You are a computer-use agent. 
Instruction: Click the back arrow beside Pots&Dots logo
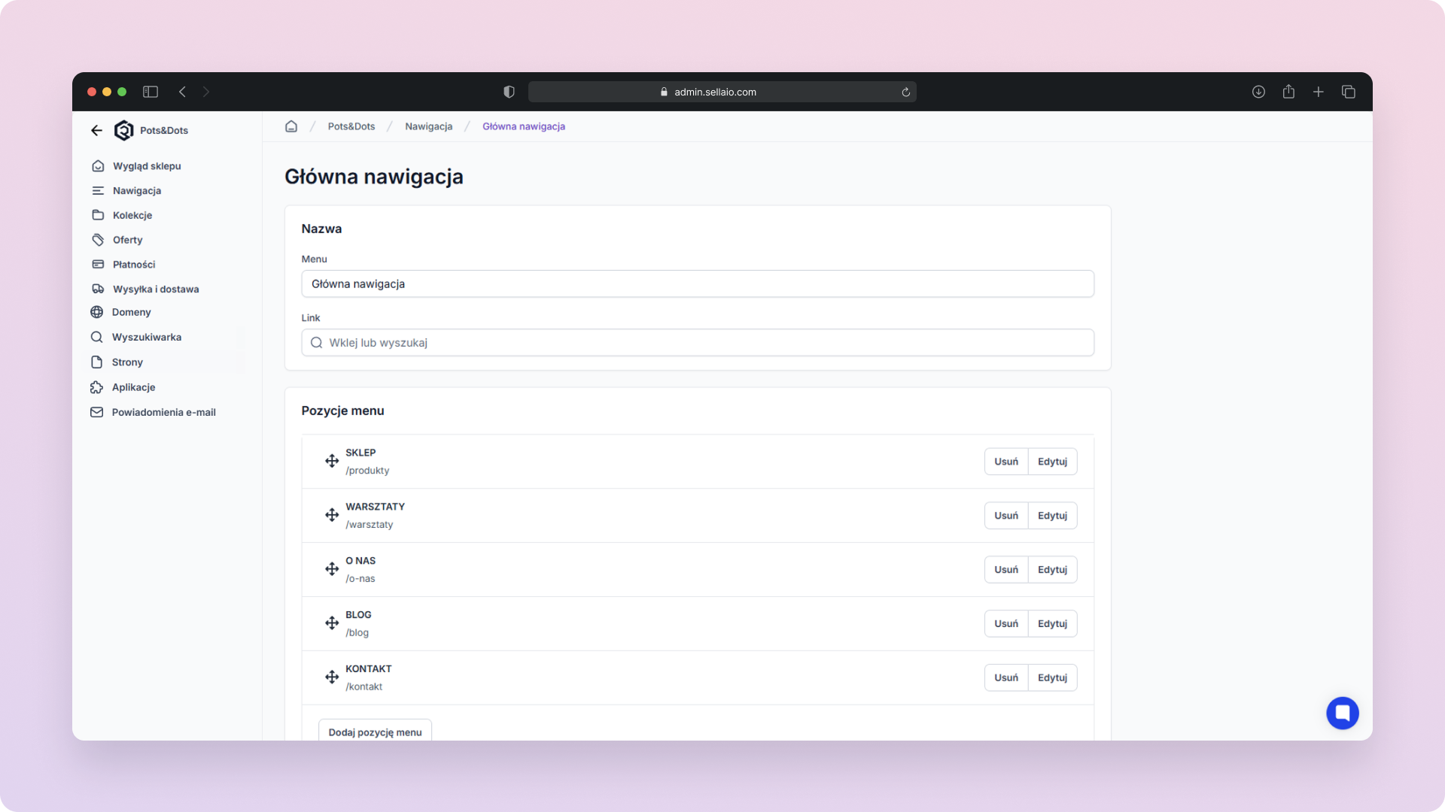coord(96,130)
